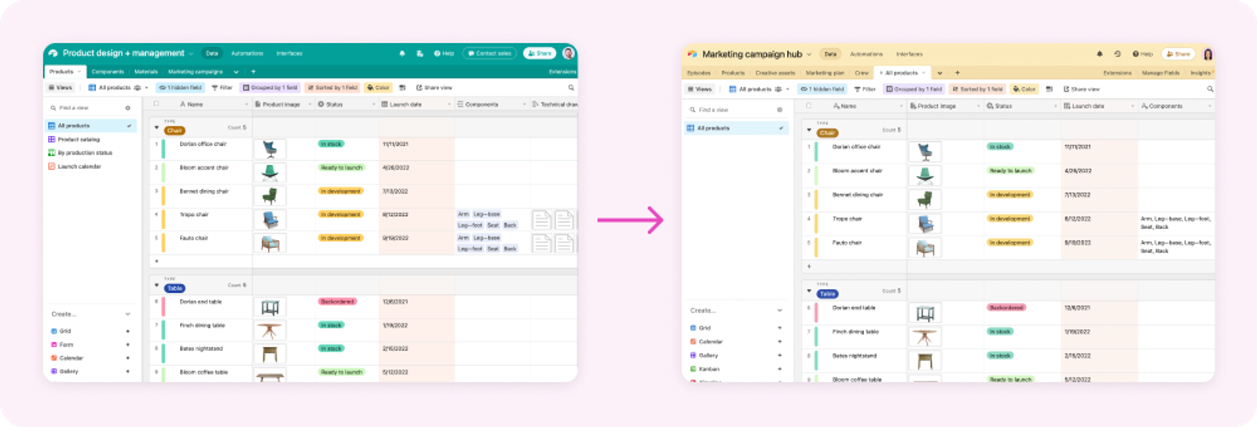
Task: Open view settings gear in Product design sidebar
Action: point(127,108)
